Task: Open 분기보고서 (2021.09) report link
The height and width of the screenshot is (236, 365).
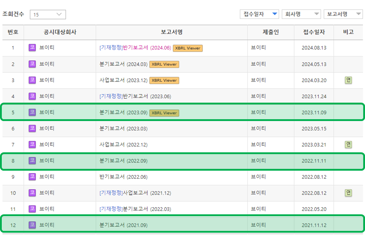Action: point(123,225)
